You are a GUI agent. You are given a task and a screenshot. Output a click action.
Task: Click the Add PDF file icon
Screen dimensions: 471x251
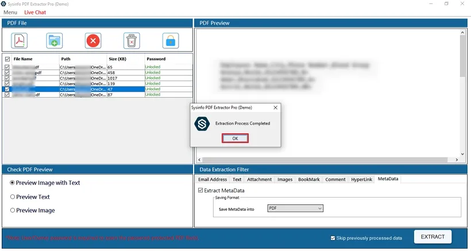[20, 41]
